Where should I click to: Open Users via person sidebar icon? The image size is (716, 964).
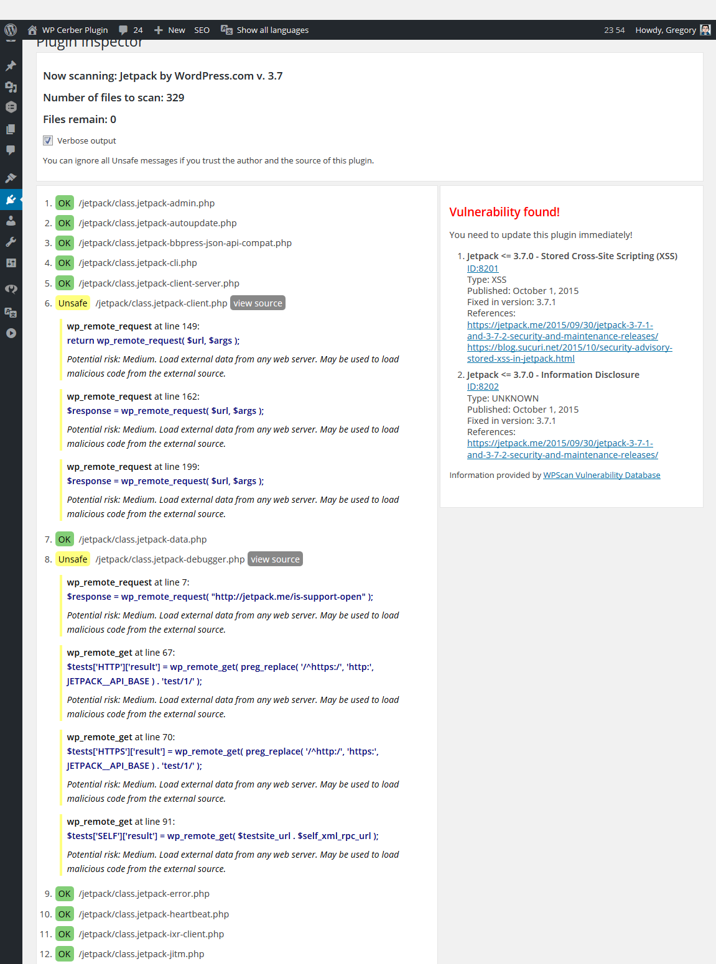point(11,221)
